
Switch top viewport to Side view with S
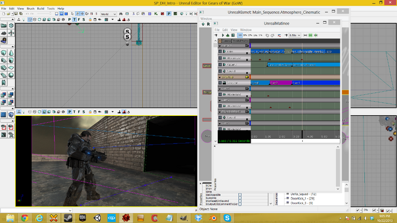[84, 19]
